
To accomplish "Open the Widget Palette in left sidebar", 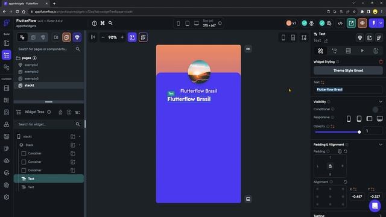I will tap(7, 43).
